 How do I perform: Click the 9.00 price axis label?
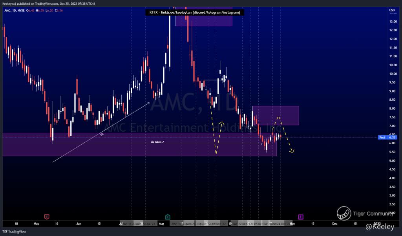pyautogui.click(x=392, y=91)
